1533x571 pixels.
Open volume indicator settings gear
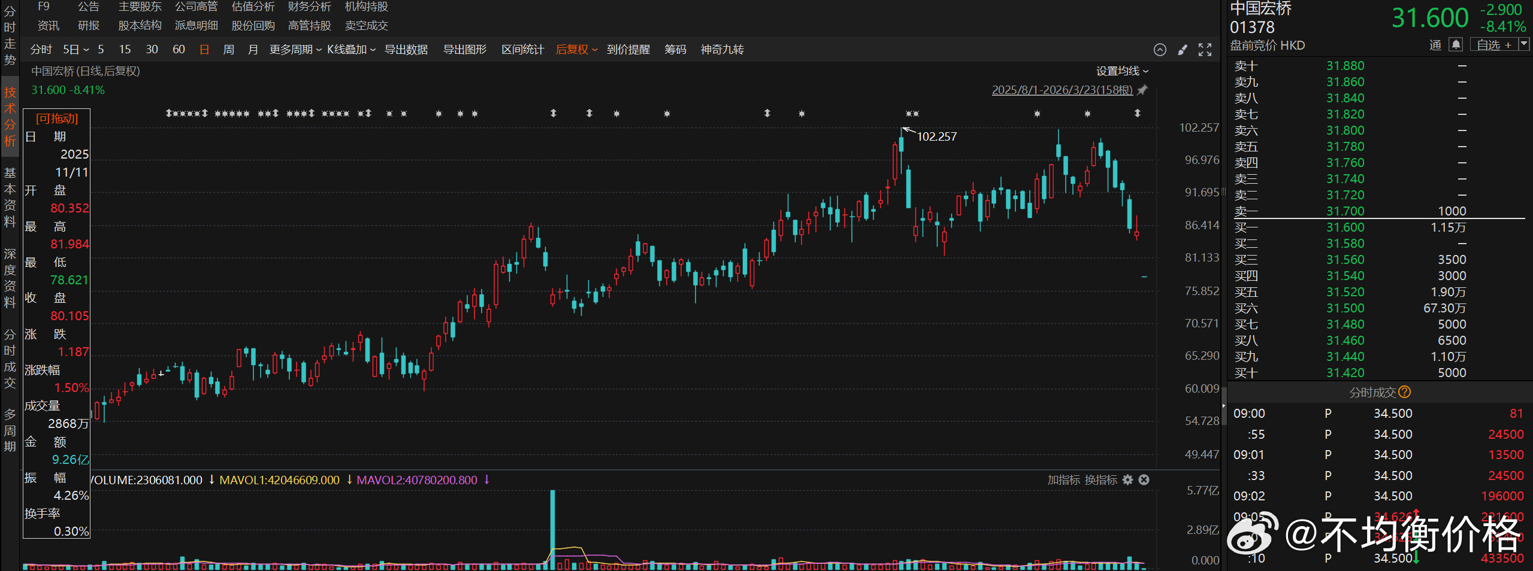pos(1127,479)
